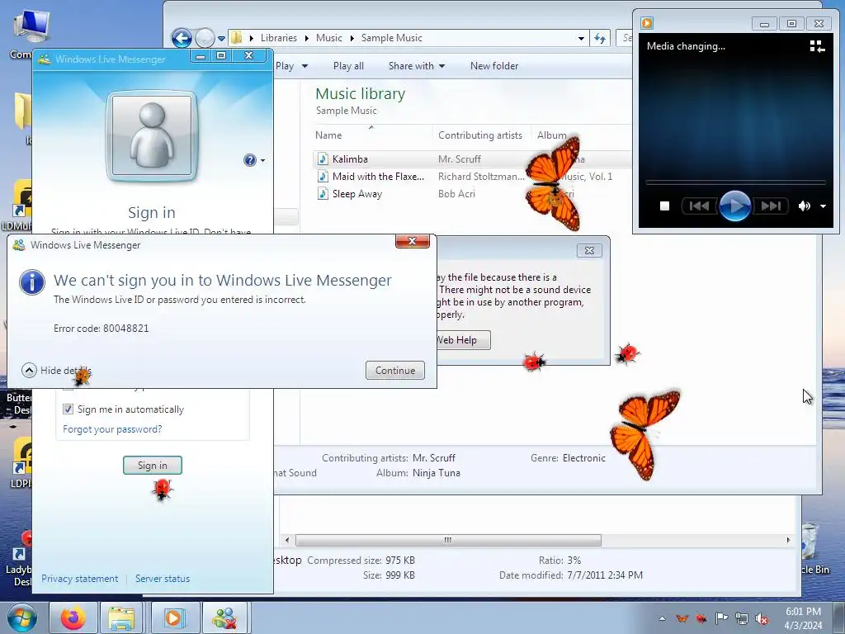Select Libraries in the address breadcrumb
The image size is (845, 634).
tap(279, 38)
